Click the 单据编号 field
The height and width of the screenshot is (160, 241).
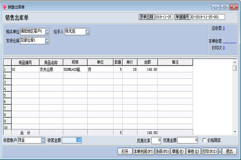point(207,17)
